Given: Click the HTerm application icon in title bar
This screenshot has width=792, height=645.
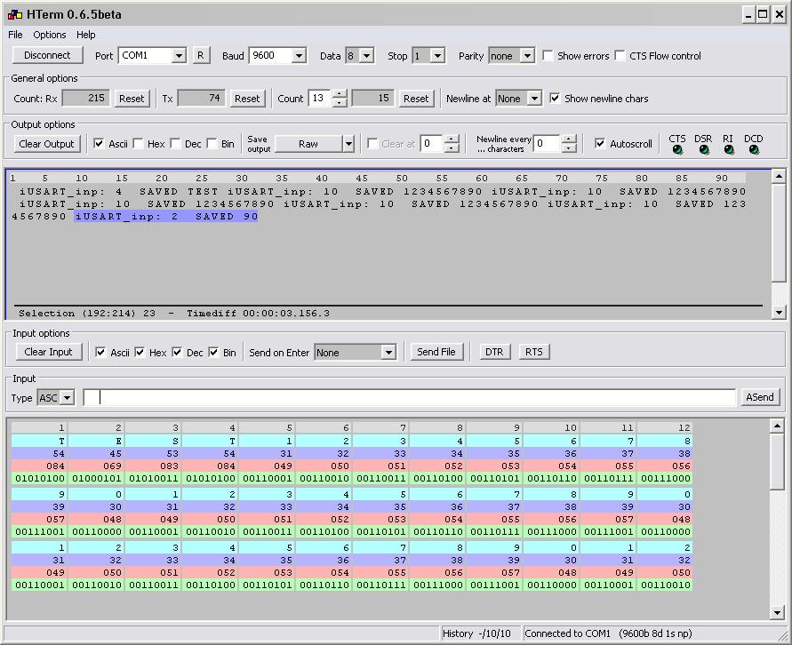Looking at the screenshot, I should [14, 14].
